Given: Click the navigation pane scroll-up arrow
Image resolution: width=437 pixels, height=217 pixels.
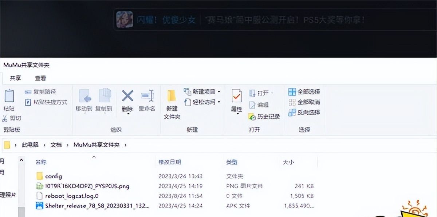Looking at the screenshot, I should point(21,160).
